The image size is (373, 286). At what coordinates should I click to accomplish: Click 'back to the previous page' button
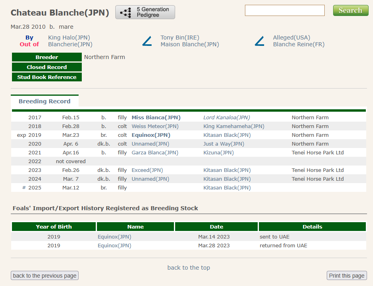coord(45,276)
